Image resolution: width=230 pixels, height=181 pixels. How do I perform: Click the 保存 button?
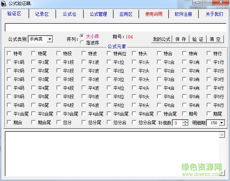point(180,39)
